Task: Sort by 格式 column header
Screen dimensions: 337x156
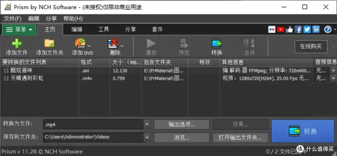Action: point(94,63)
